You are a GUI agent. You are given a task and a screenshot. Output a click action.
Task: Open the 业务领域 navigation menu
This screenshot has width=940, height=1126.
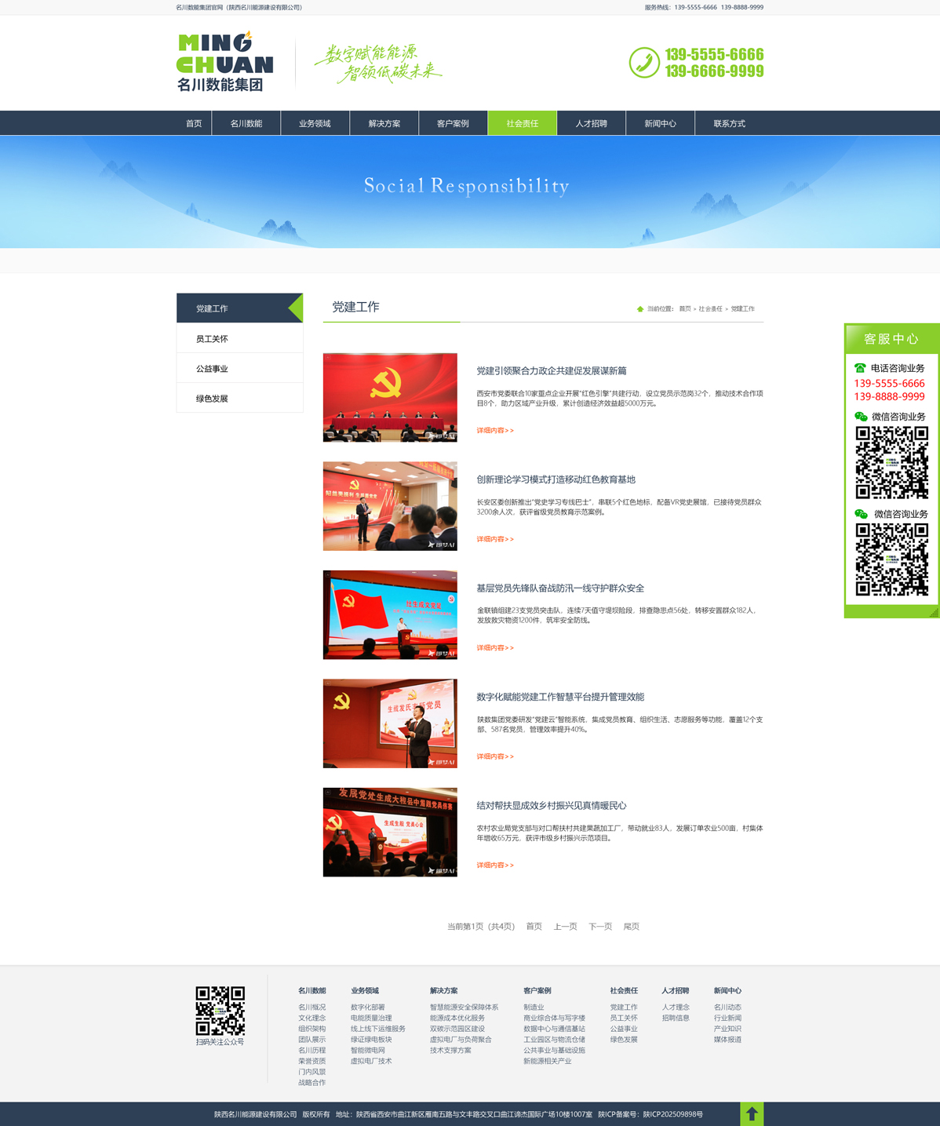point(315,123)
